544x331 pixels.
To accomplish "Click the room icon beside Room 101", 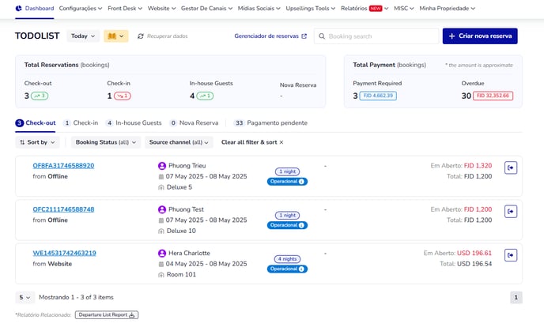I will 161,275.
